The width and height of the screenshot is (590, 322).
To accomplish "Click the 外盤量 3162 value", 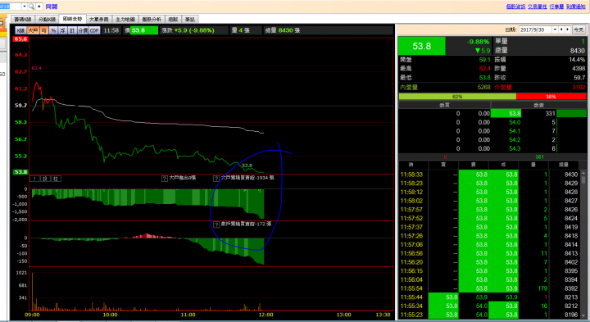I will pyautogui.click(x=579, y=88).
